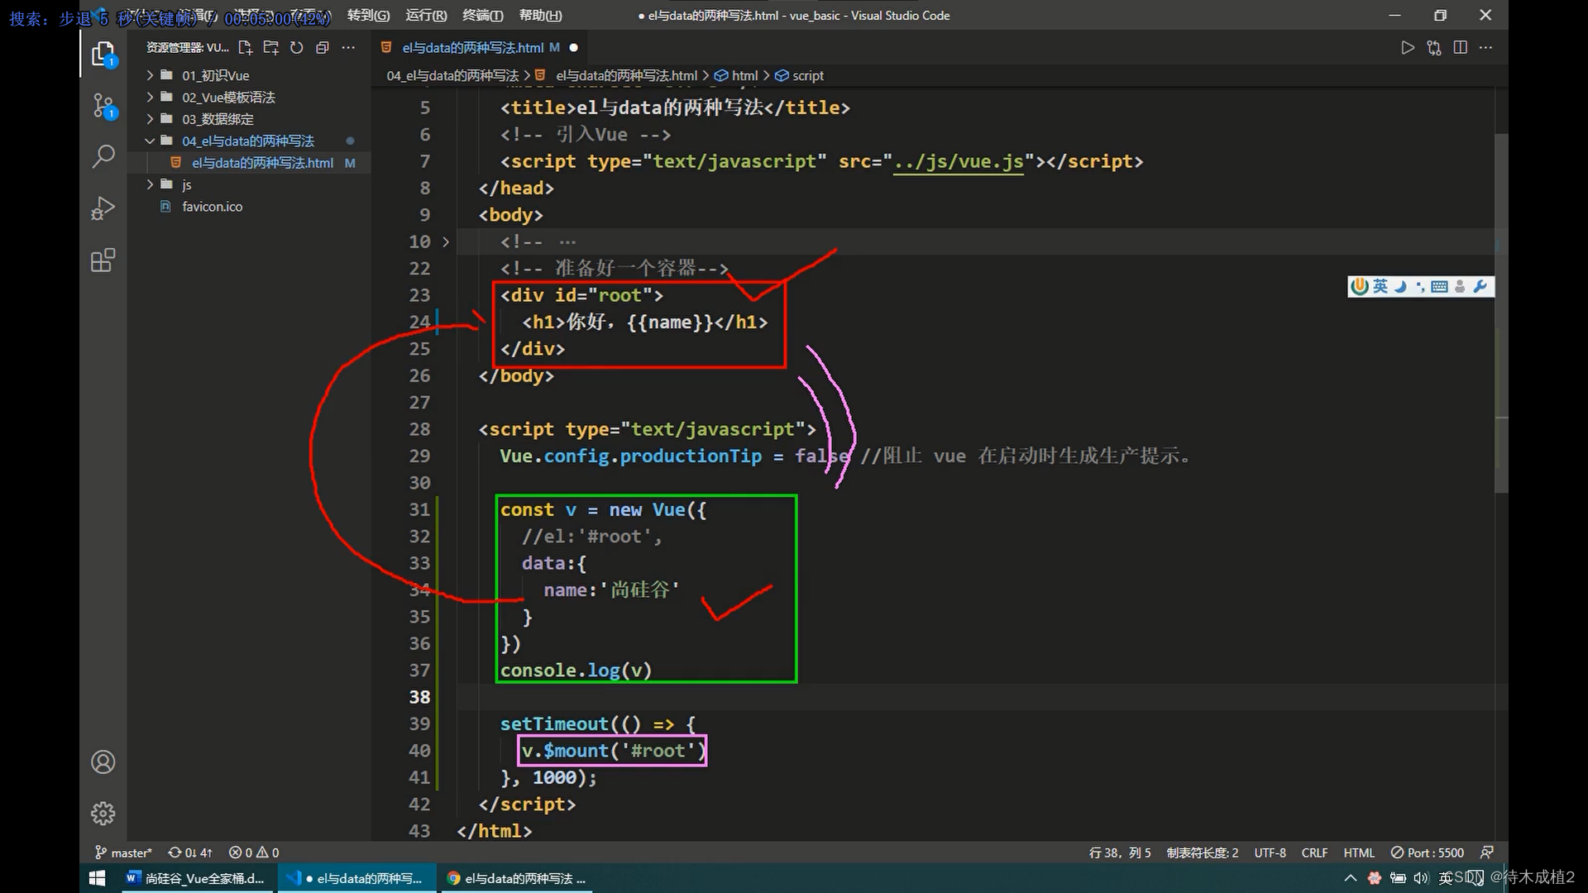1588x893 pixels.
Task: Switch IME English/Chinese mode
Action: click(x=1380, y=286)
